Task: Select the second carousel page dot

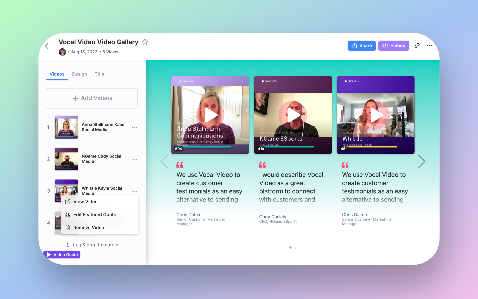Action: [295, 247]
